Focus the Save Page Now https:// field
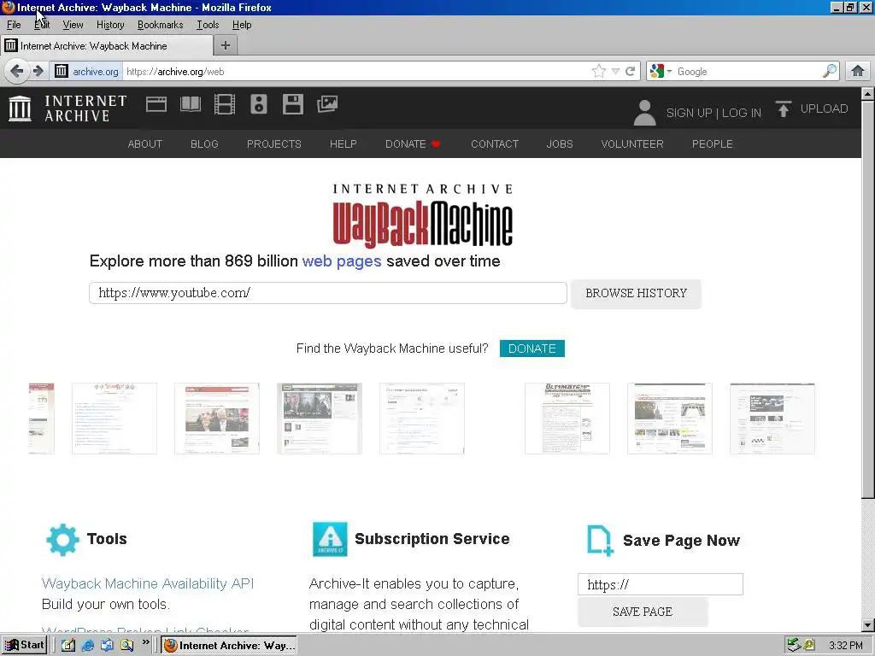 [661, 584]
